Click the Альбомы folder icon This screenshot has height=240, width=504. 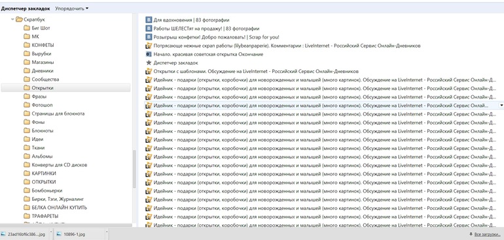point(27,156)
